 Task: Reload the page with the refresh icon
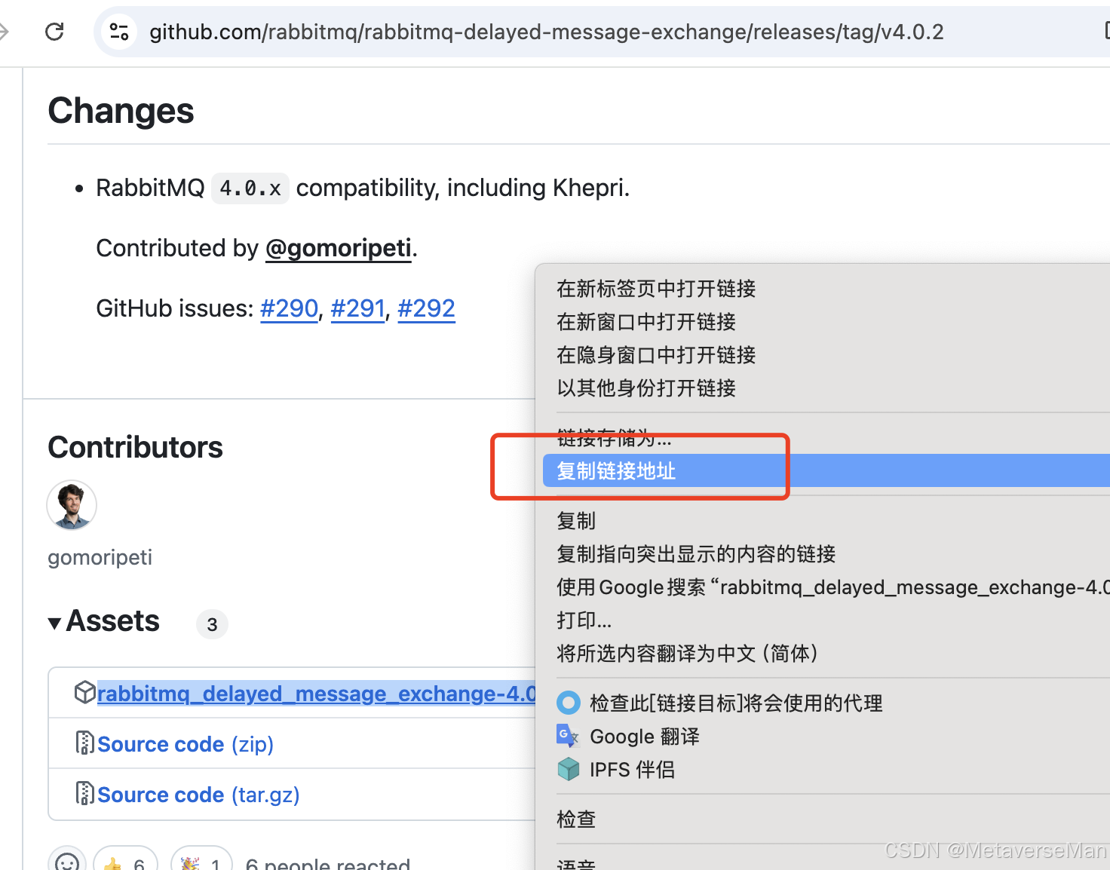[x=54, y=32]
